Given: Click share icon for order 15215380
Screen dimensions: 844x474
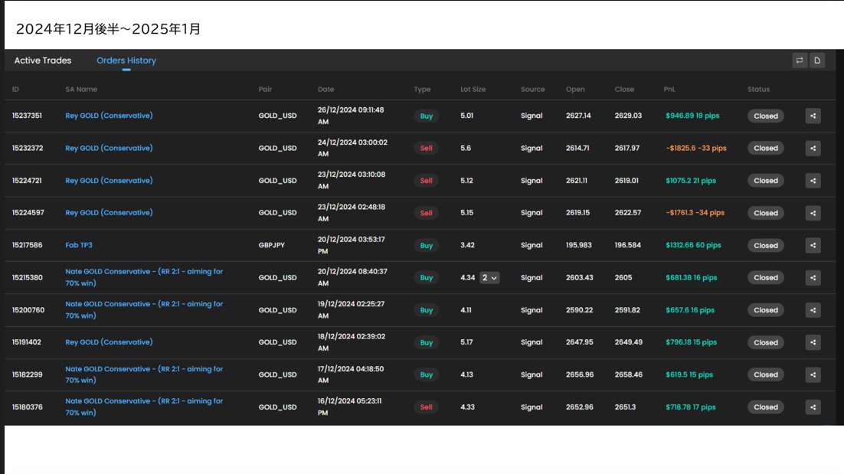Looking at the screenshot, I should coord(813,278).
